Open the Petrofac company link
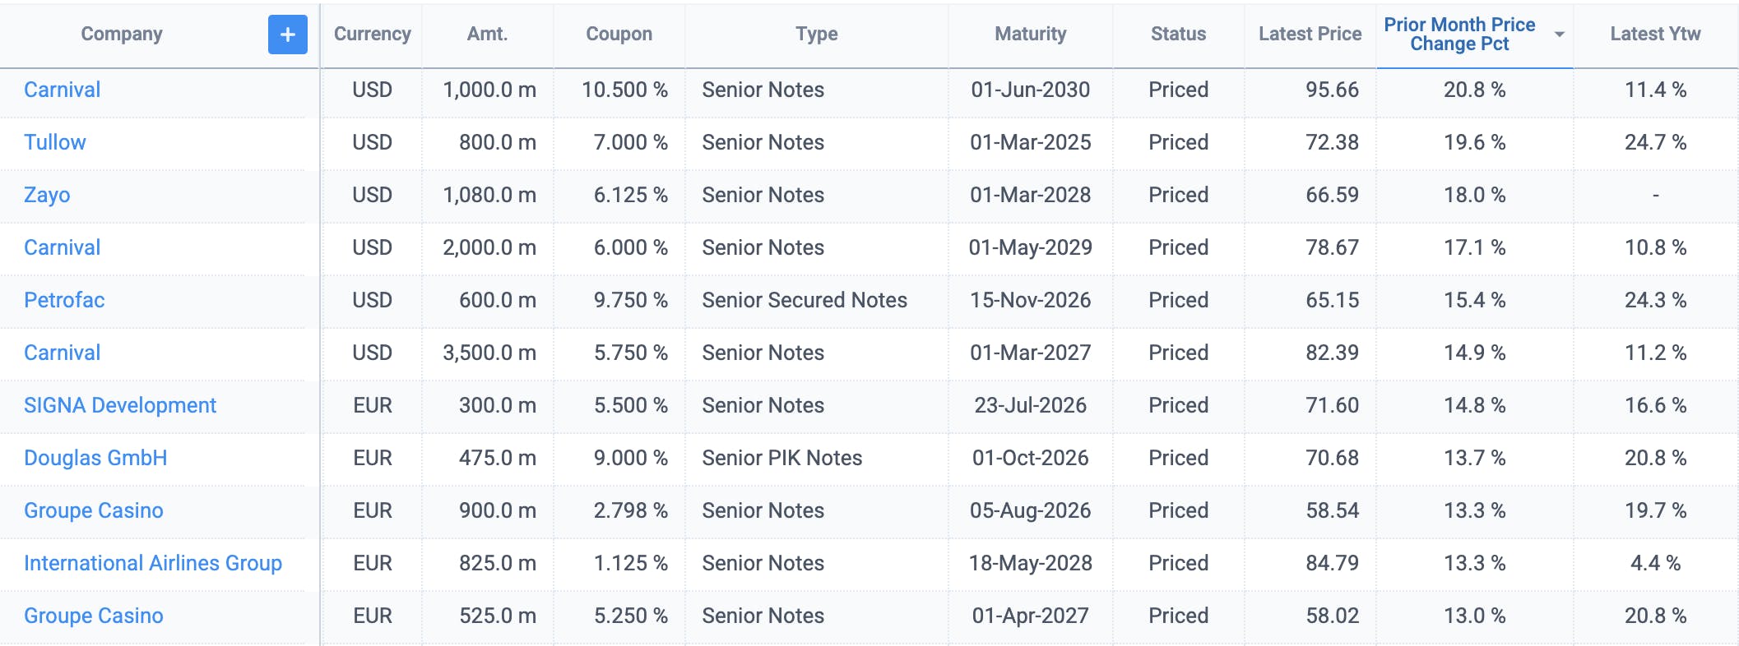 pyautogui.click(x=64, y=300)
